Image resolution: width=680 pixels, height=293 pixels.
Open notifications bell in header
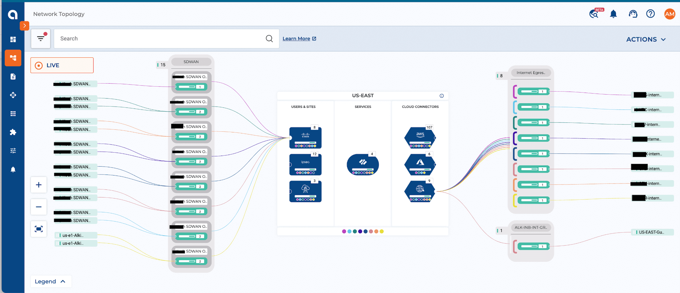pyautogui.click(x=613, y=14)
